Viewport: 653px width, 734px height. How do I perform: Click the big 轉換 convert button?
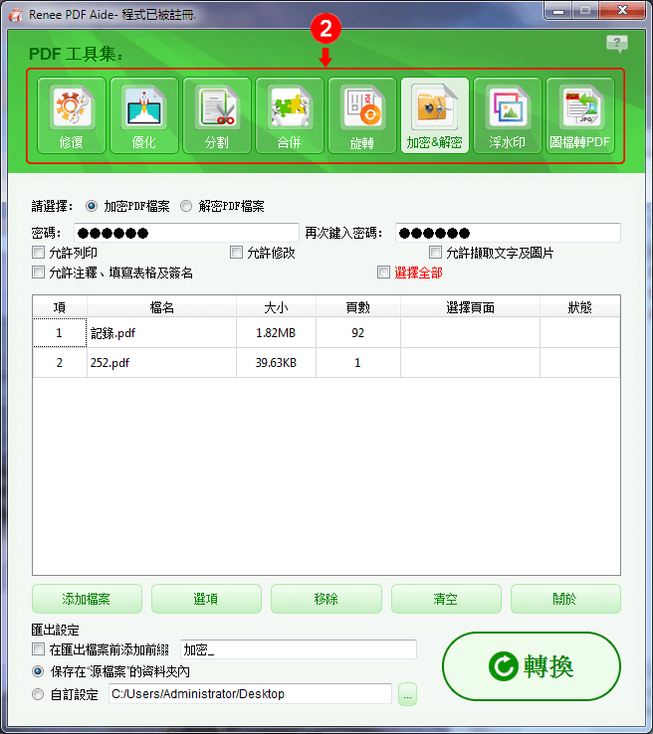point(532,666)
